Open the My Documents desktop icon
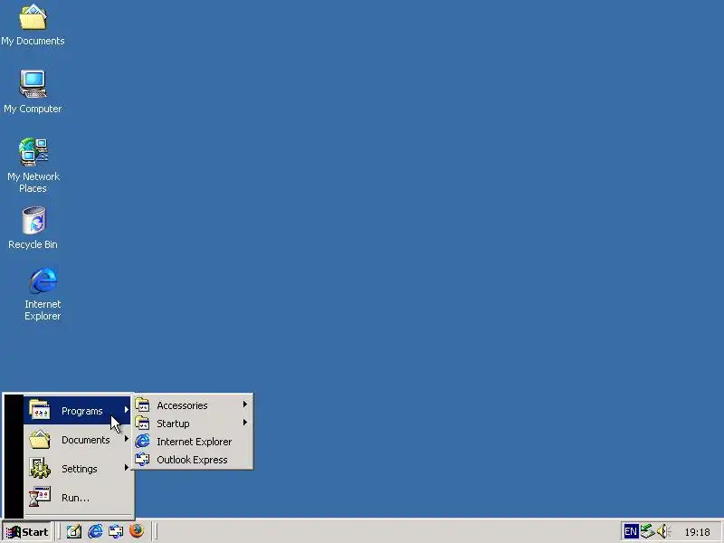The height and width of the screenshot is (543, 724). [33, 25]
